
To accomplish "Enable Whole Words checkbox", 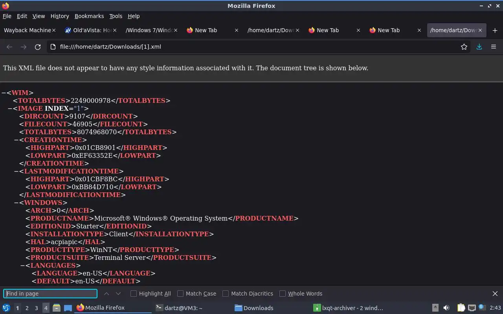I will pyautogui.click(x=283, y=294).
